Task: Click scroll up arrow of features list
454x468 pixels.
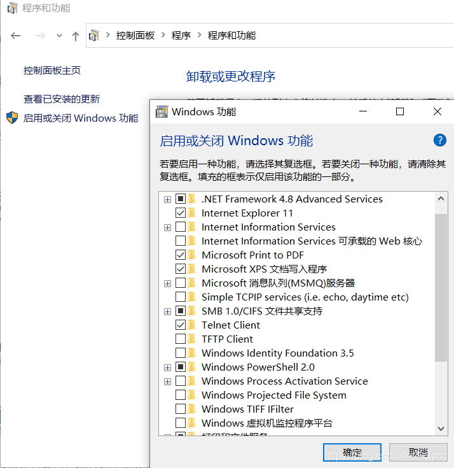Action: pyautogui.click(x=441, y=199)
